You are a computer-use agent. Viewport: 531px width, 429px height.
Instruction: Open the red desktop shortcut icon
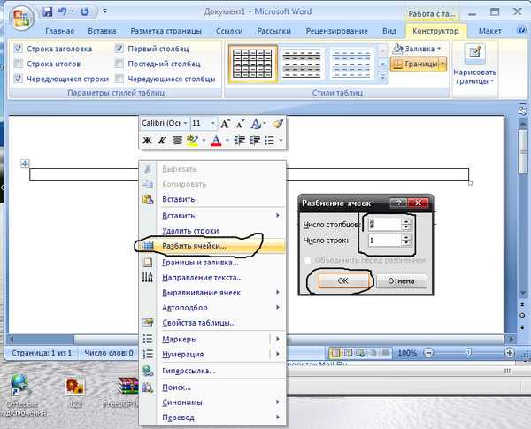tap(74, 387)
